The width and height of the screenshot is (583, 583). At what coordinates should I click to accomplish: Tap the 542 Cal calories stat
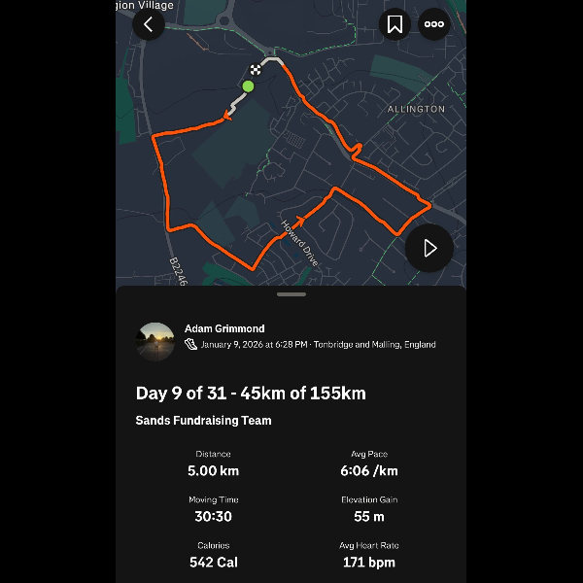213,562
